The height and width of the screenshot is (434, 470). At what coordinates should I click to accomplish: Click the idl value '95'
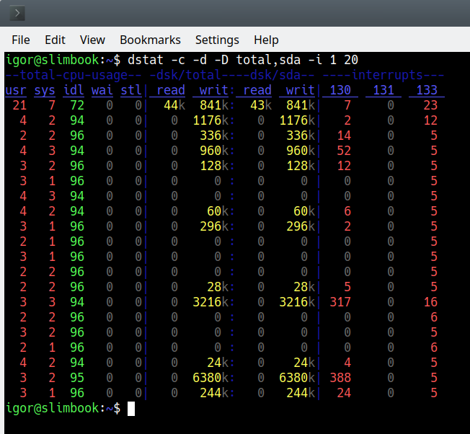[77, 378]
